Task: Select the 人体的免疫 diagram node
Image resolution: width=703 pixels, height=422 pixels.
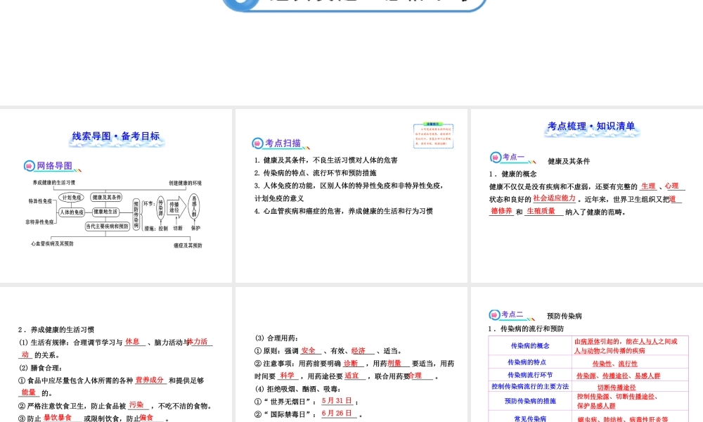Action: pyautogui.click(x=72, y=212)
